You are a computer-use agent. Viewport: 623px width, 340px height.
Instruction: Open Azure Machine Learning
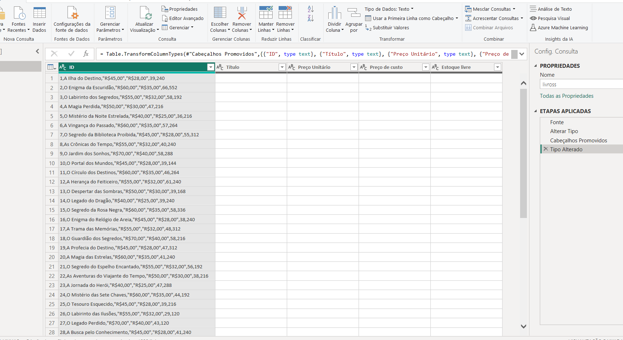(559, 27)
